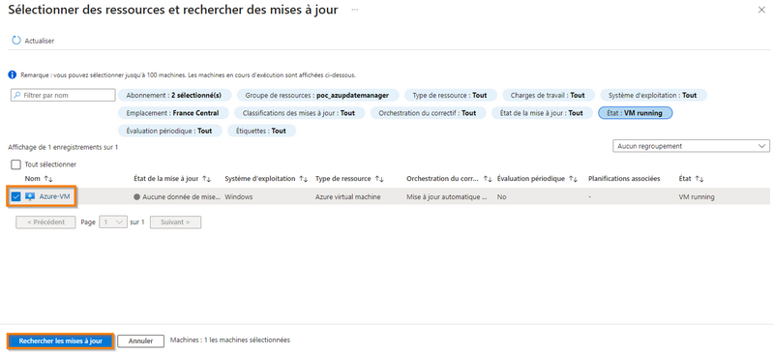Sort by État de la mise à jour arrows
This screenshot has width=774, height=354.
point(207,179)
